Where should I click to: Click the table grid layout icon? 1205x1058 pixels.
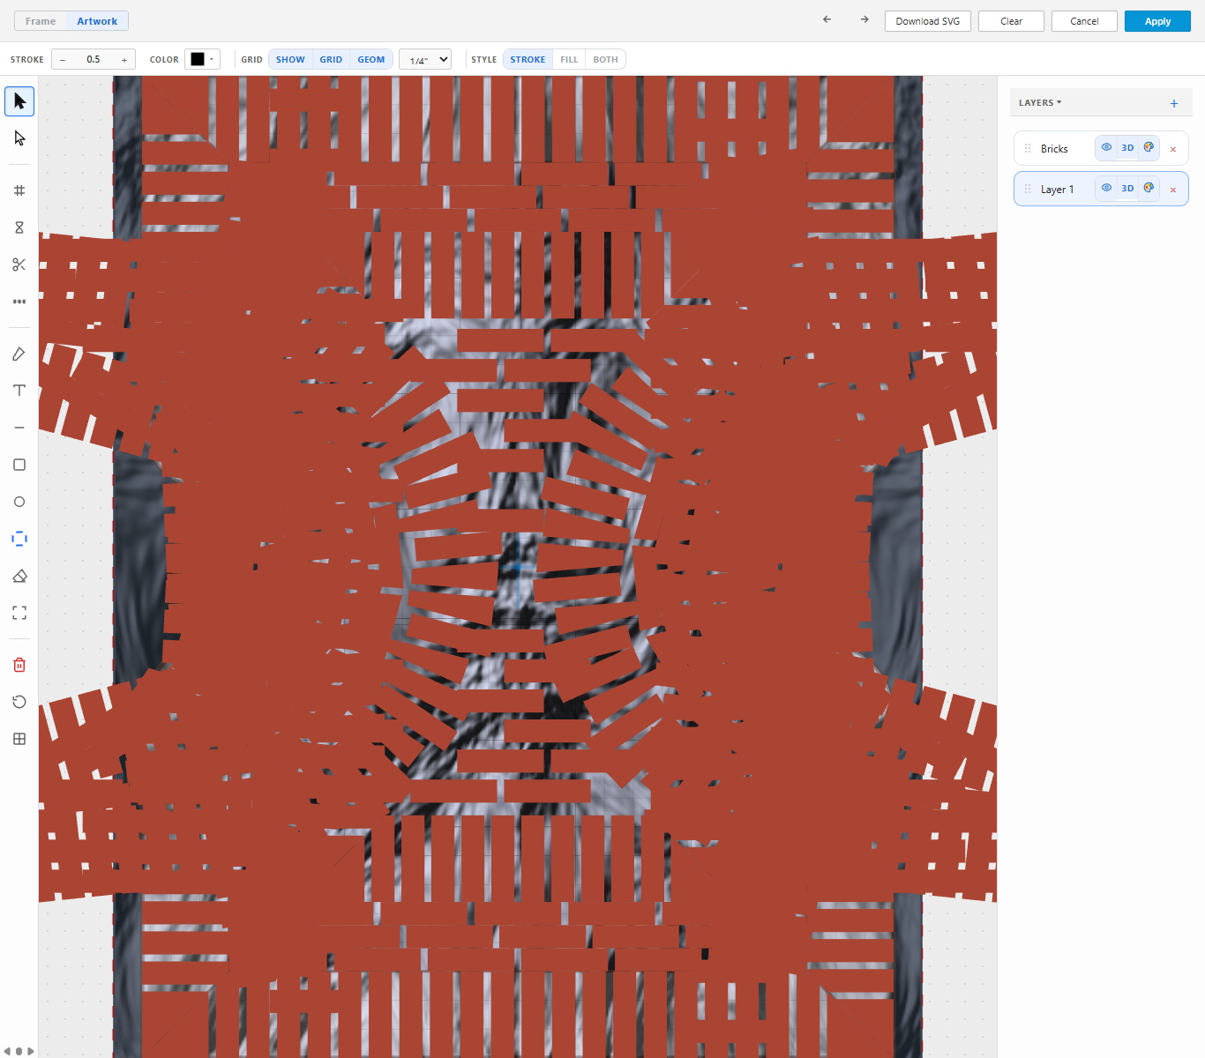(x=19, y=739)
